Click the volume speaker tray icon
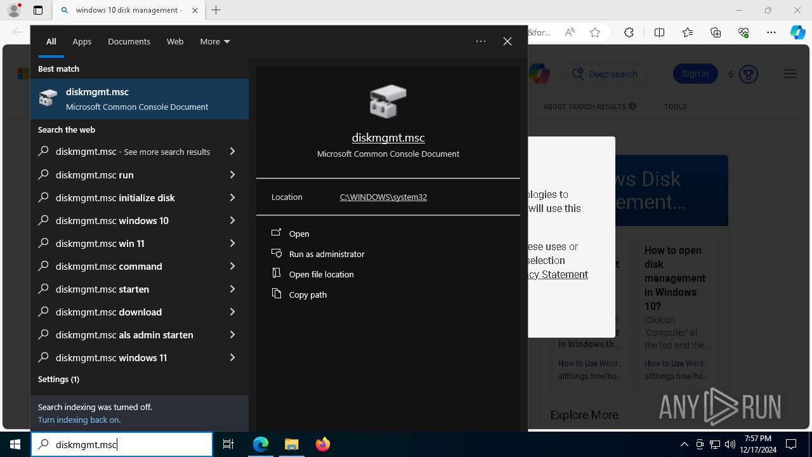The height and width of the screenshot is (457, 812). 730,444
